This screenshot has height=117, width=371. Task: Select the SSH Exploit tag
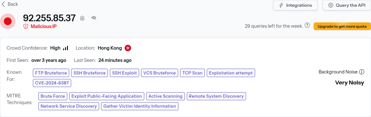(x=124, y=73)
